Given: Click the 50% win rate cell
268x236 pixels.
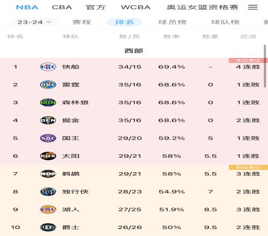Looking at the screenshot, I should (x=172, y=227).
